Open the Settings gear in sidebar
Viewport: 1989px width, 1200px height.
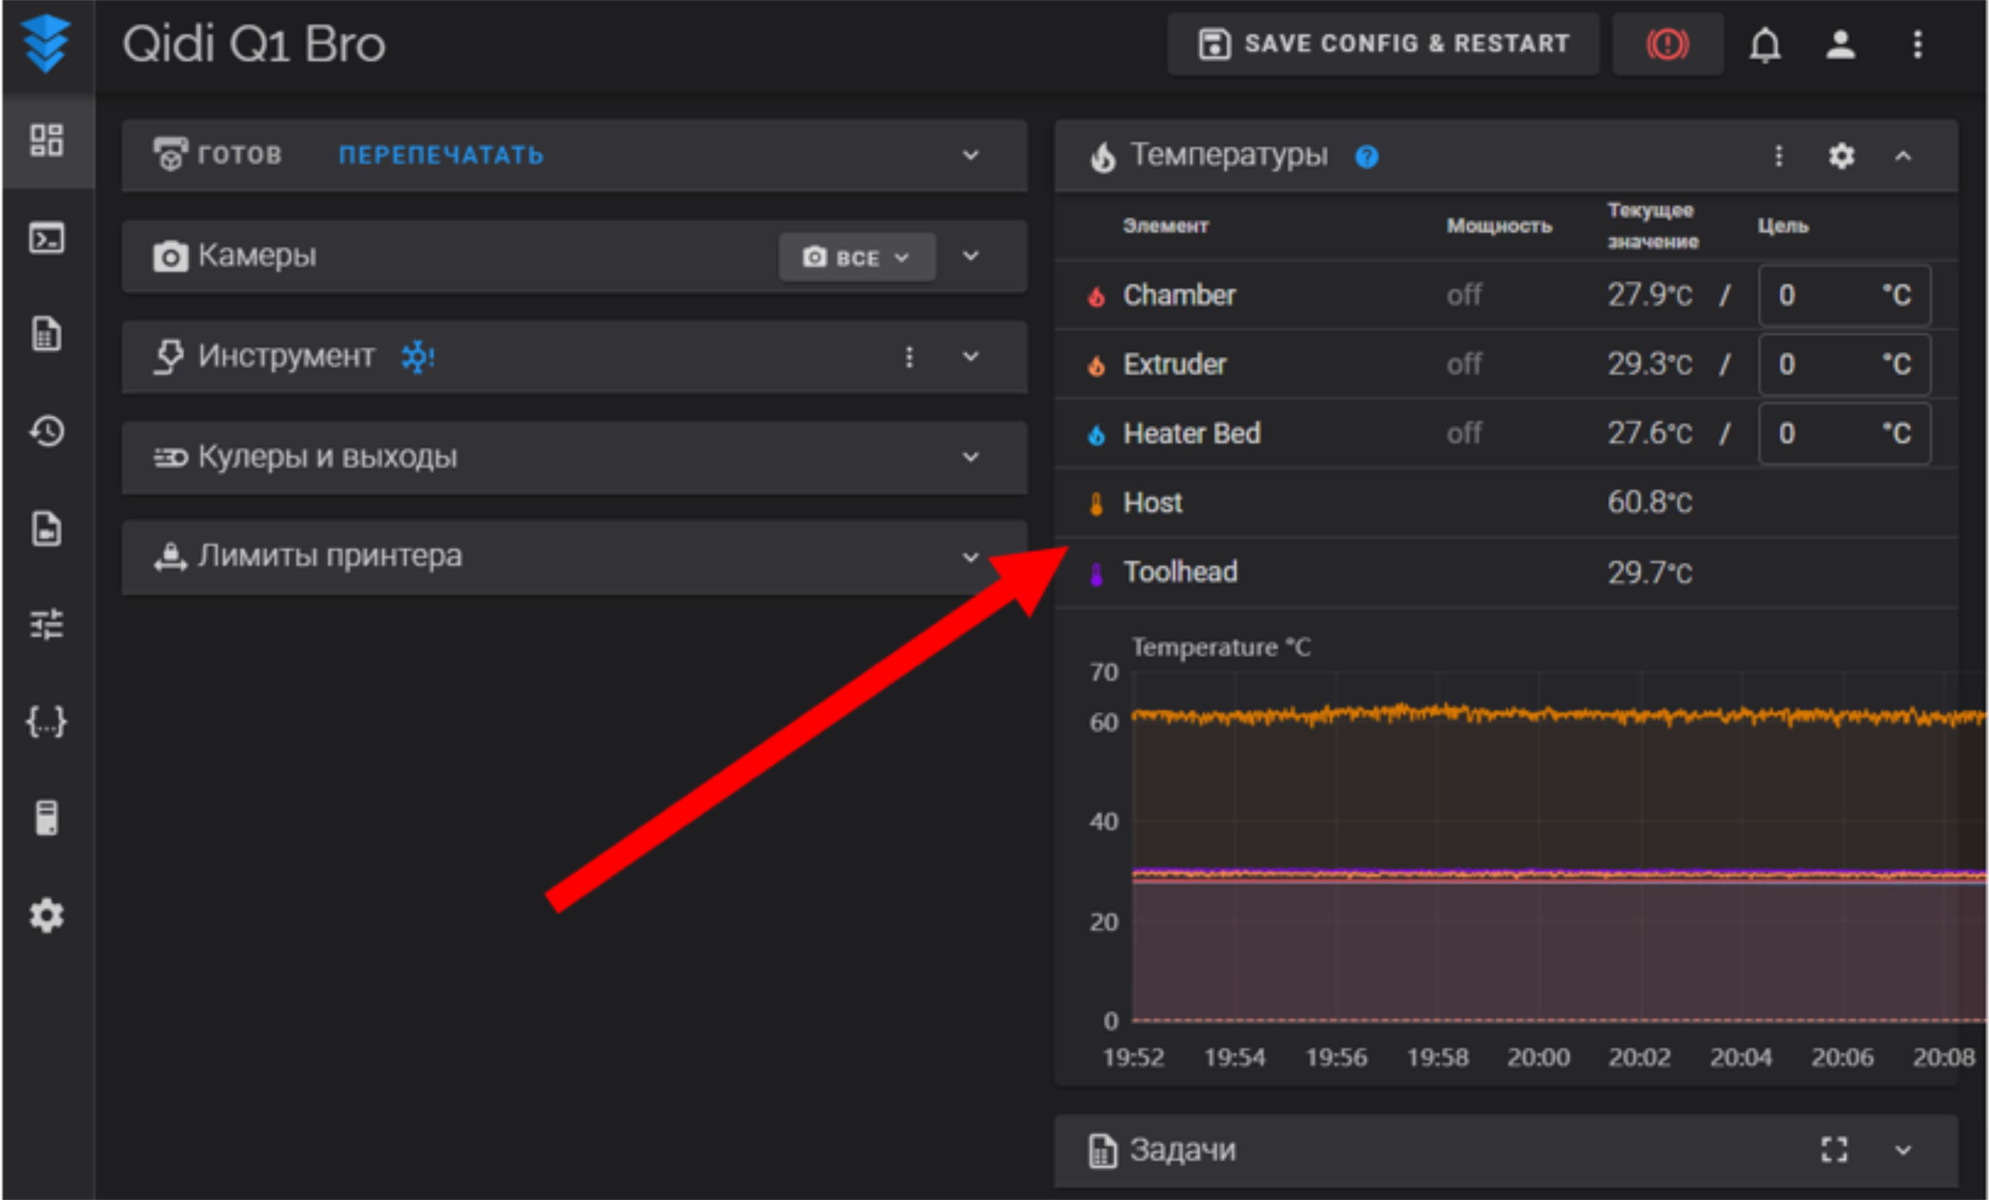46,916
